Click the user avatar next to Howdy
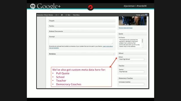 click(x=146, y=15)
